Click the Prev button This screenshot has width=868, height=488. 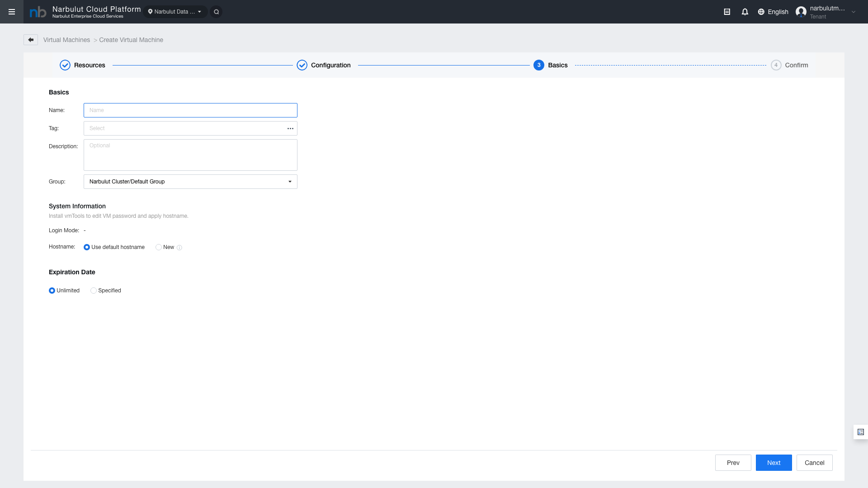733,463
